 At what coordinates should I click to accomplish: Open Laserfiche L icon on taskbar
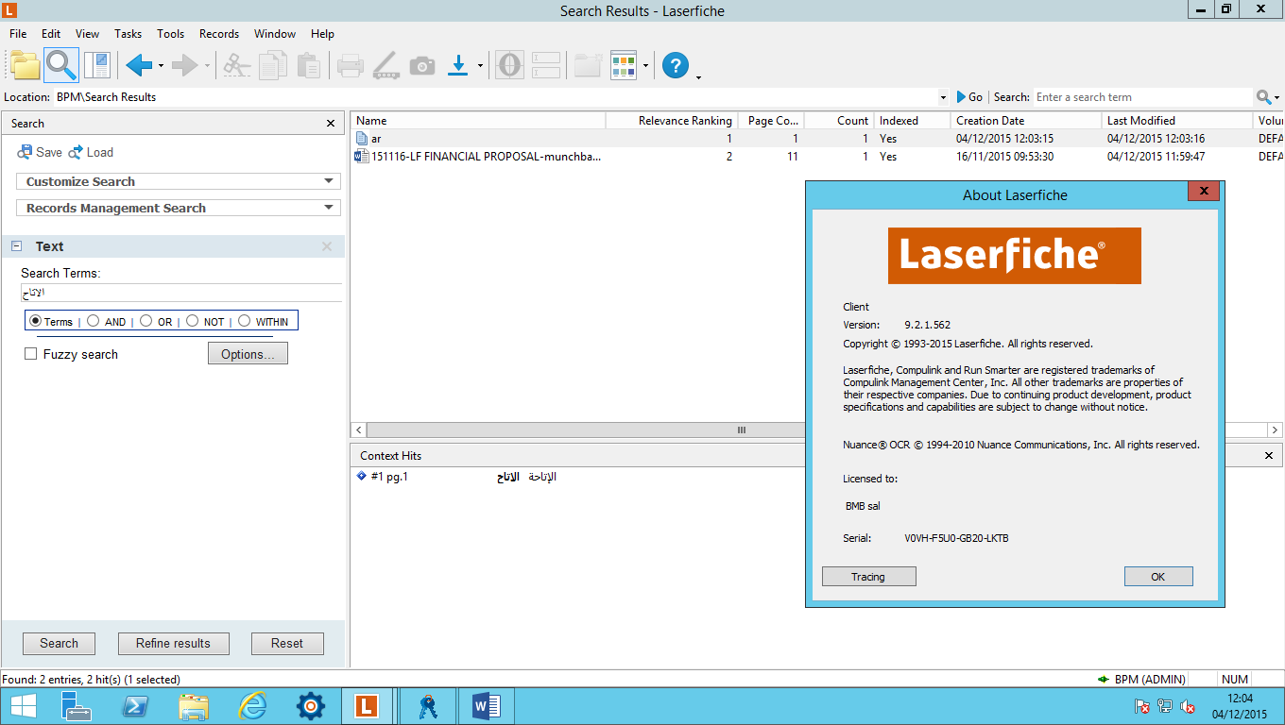[366, 705]
